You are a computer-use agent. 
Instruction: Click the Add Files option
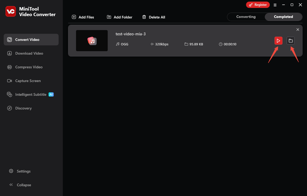pos(83,17)
